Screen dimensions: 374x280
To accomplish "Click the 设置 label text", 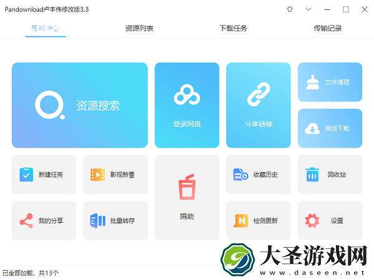I will pyautogui.click(x=337, y=221).
